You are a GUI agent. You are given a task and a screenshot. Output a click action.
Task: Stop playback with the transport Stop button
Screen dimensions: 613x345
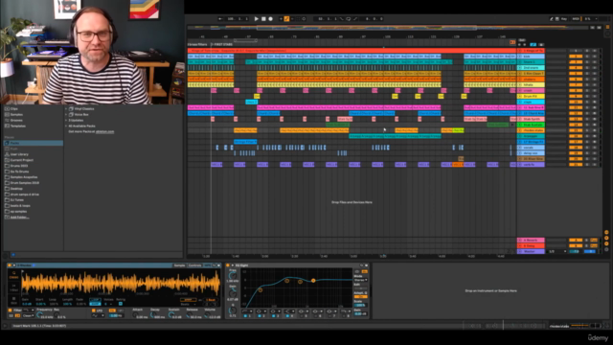263,19
